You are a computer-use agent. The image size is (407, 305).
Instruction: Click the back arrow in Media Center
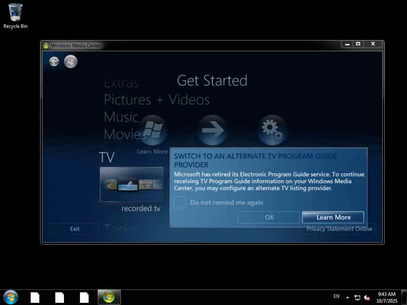tap(54, 62)
